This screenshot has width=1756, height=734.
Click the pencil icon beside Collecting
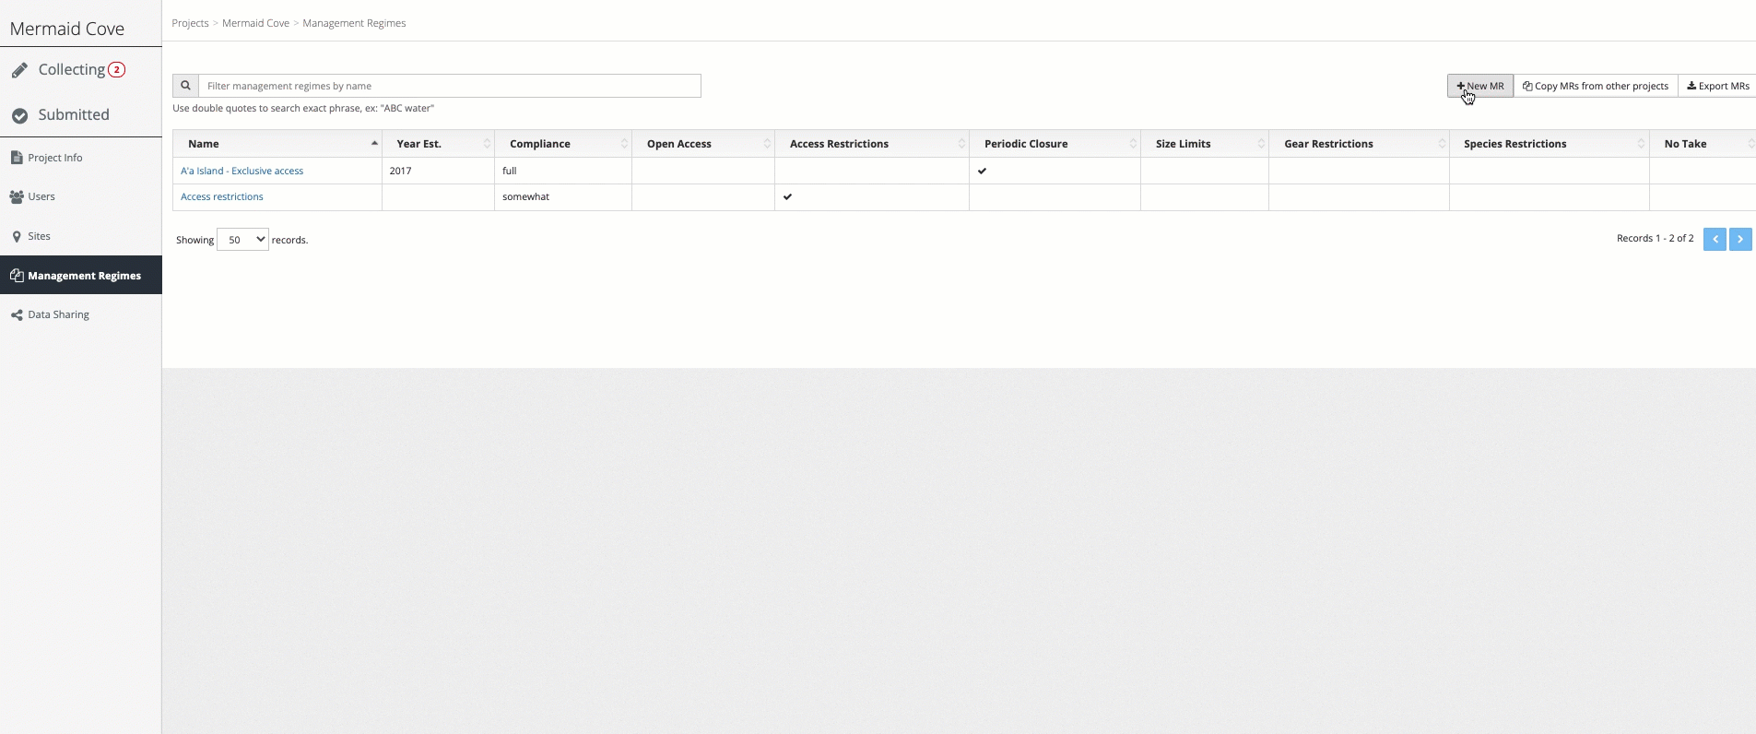[19, 70]
